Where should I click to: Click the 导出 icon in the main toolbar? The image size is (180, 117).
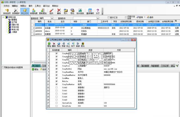[x=72, y=11]
